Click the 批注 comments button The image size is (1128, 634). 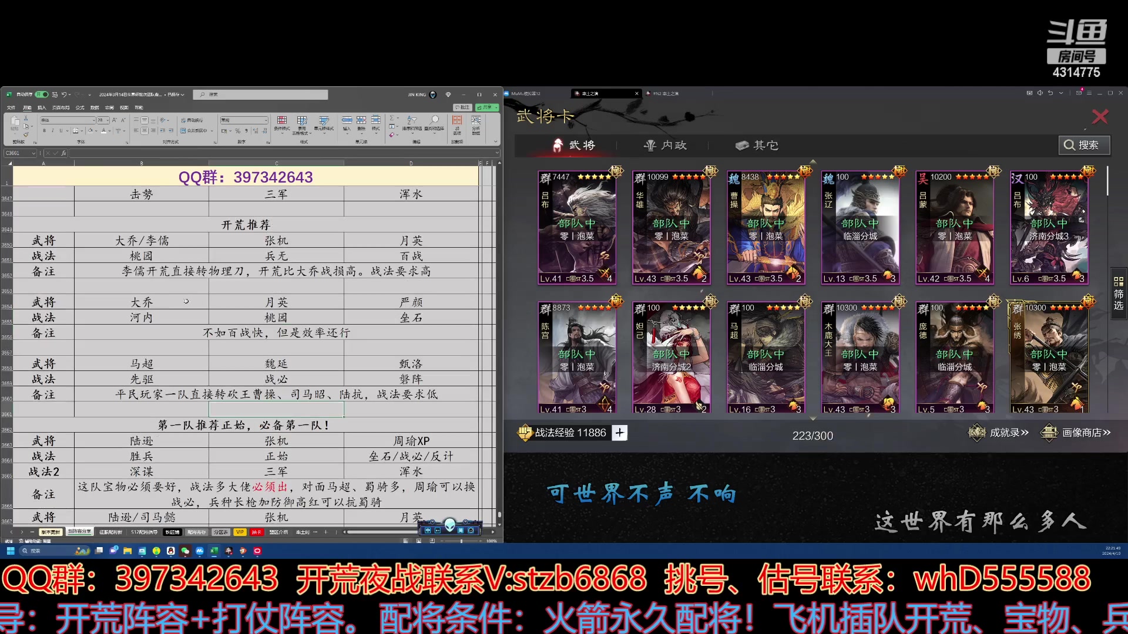tap(463, 107)
